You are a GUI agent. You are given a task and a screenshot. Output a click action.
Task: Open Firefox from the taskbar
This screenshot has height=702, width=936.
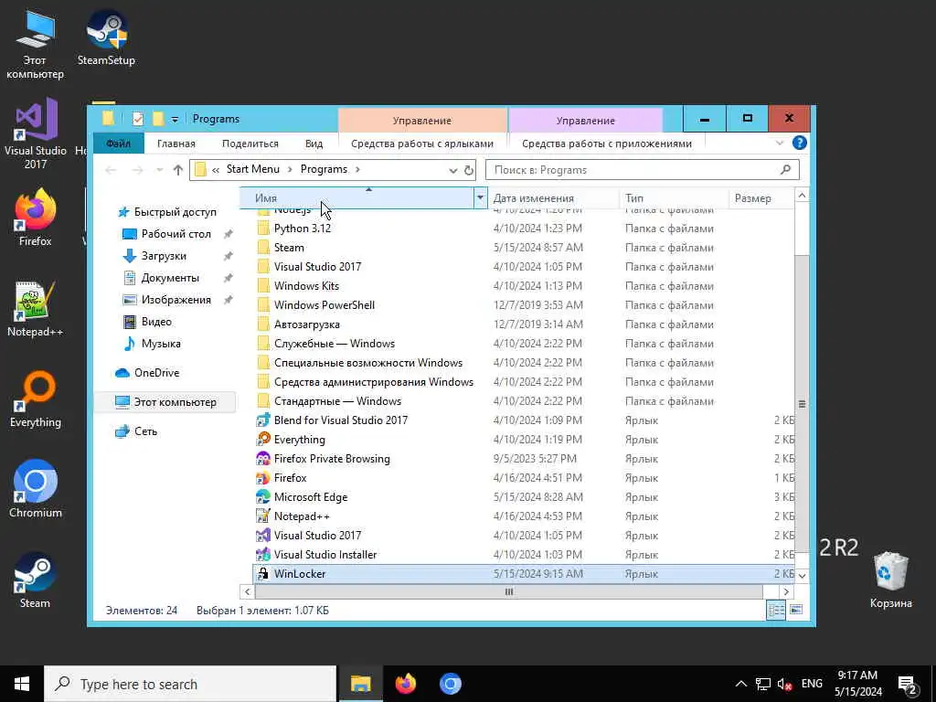pyautogui.click(x=406, y=684)
